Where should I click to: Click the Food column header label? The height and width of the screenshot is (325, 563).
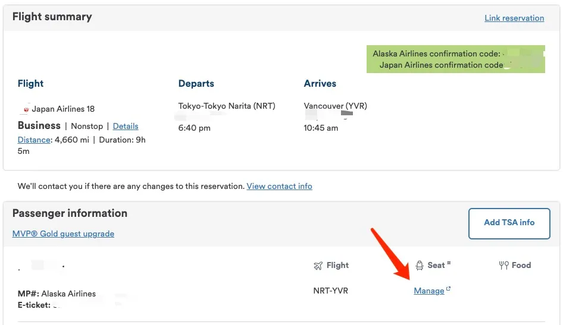[521, 265]
